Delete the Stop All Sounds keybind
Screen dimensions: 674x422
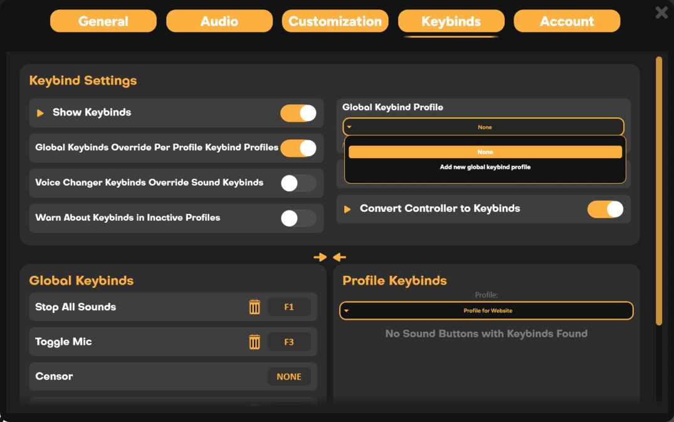[x=254, y=307]
